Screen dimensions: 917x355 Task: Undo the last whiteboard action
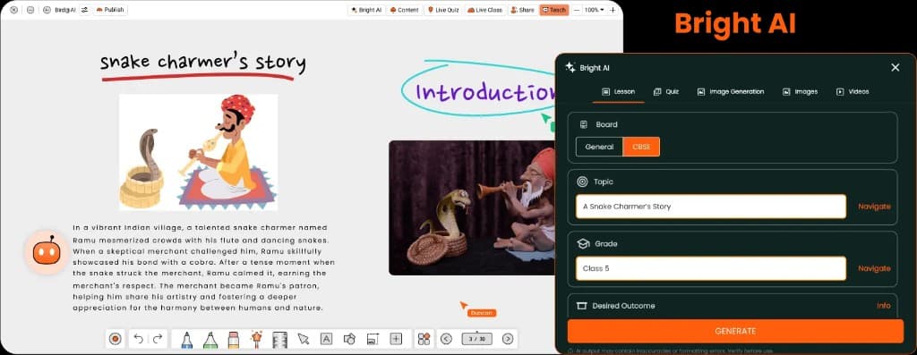[x=138, y=339]
